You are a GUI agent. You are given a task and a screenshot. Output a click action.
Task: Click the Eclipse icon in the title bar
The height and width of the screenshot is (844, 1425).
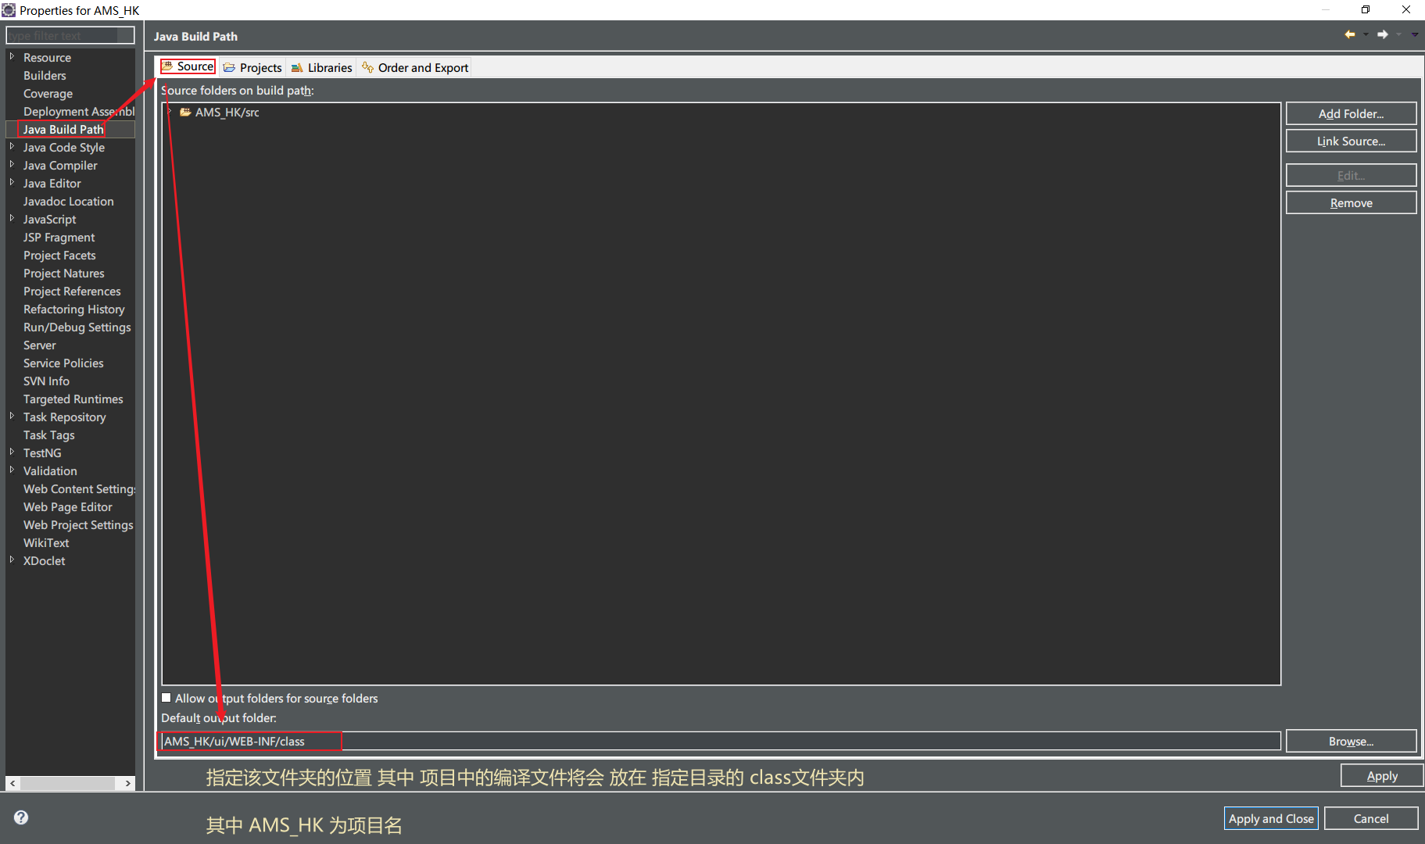8,9
